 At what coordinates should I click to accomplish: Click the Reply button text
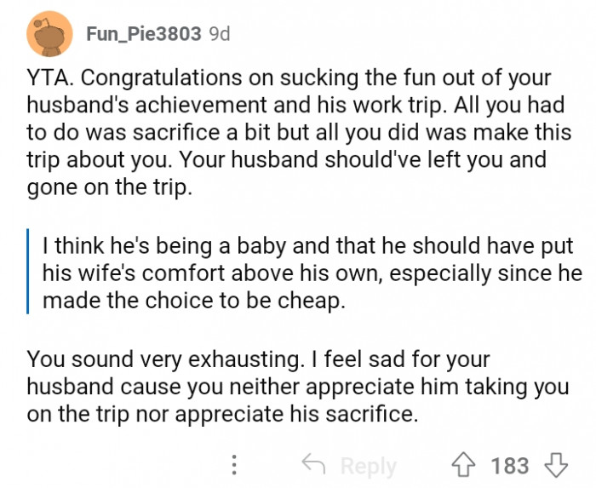point(368,466)
